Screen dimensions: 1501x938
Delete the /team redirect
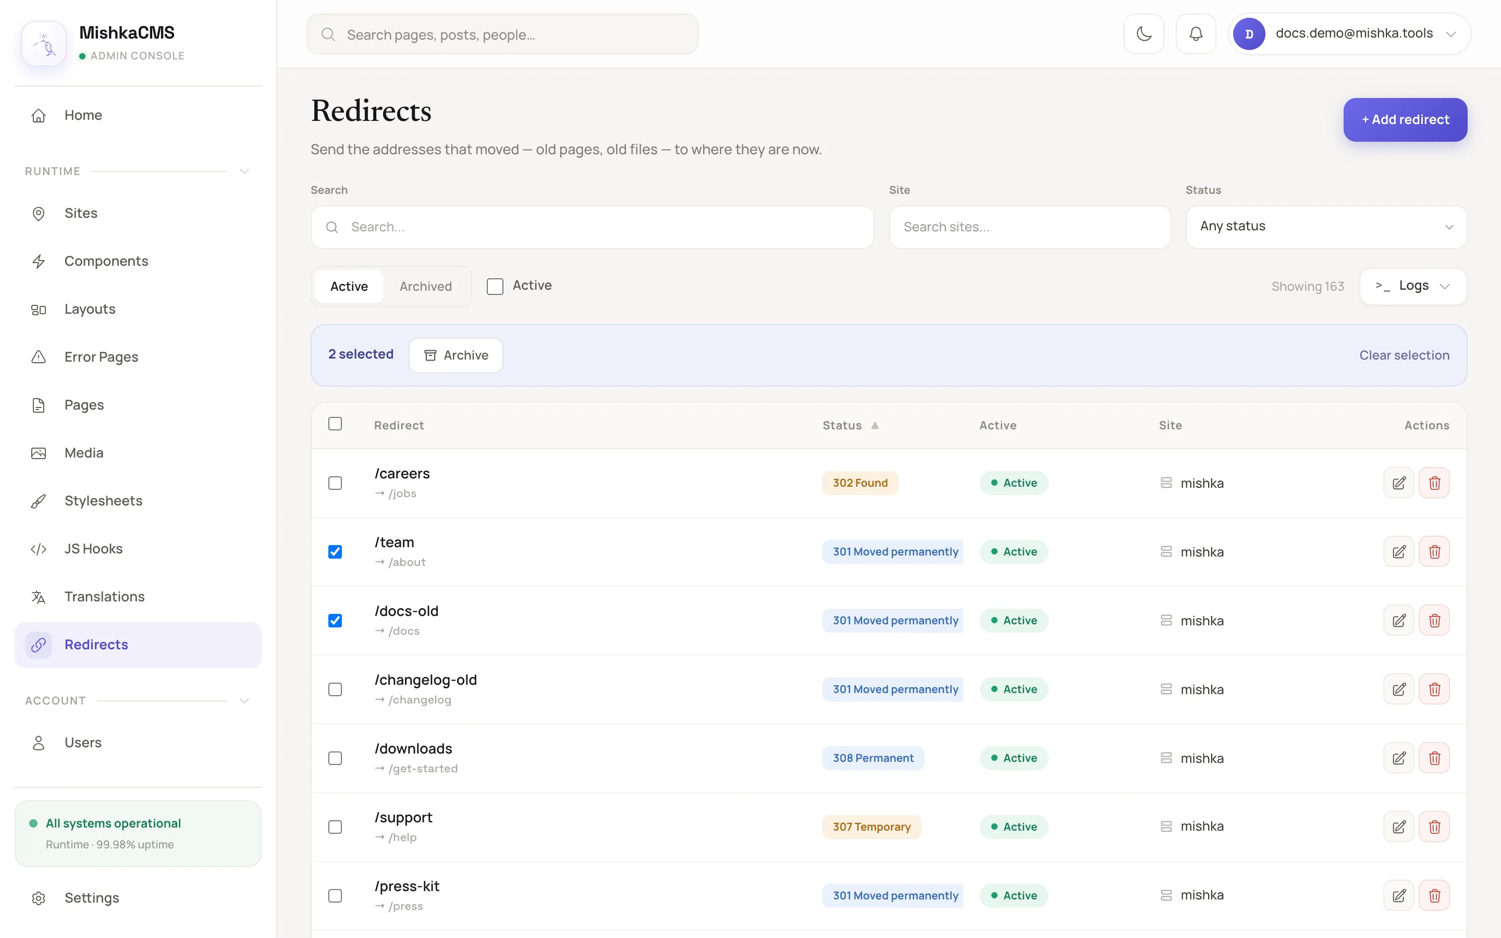1435,551
